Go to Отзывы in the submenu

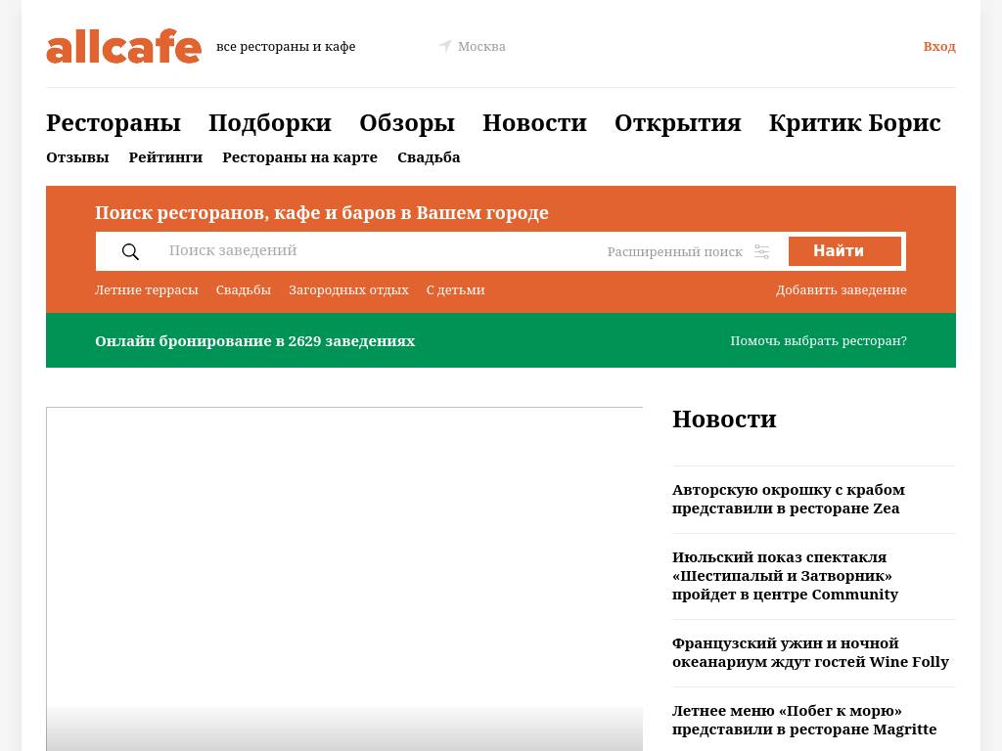77,157
